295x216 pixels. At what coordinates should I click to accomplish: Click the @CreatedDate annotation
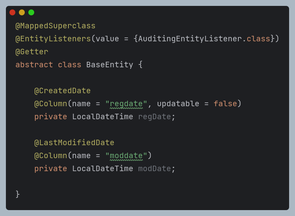(x=63, y=91)
